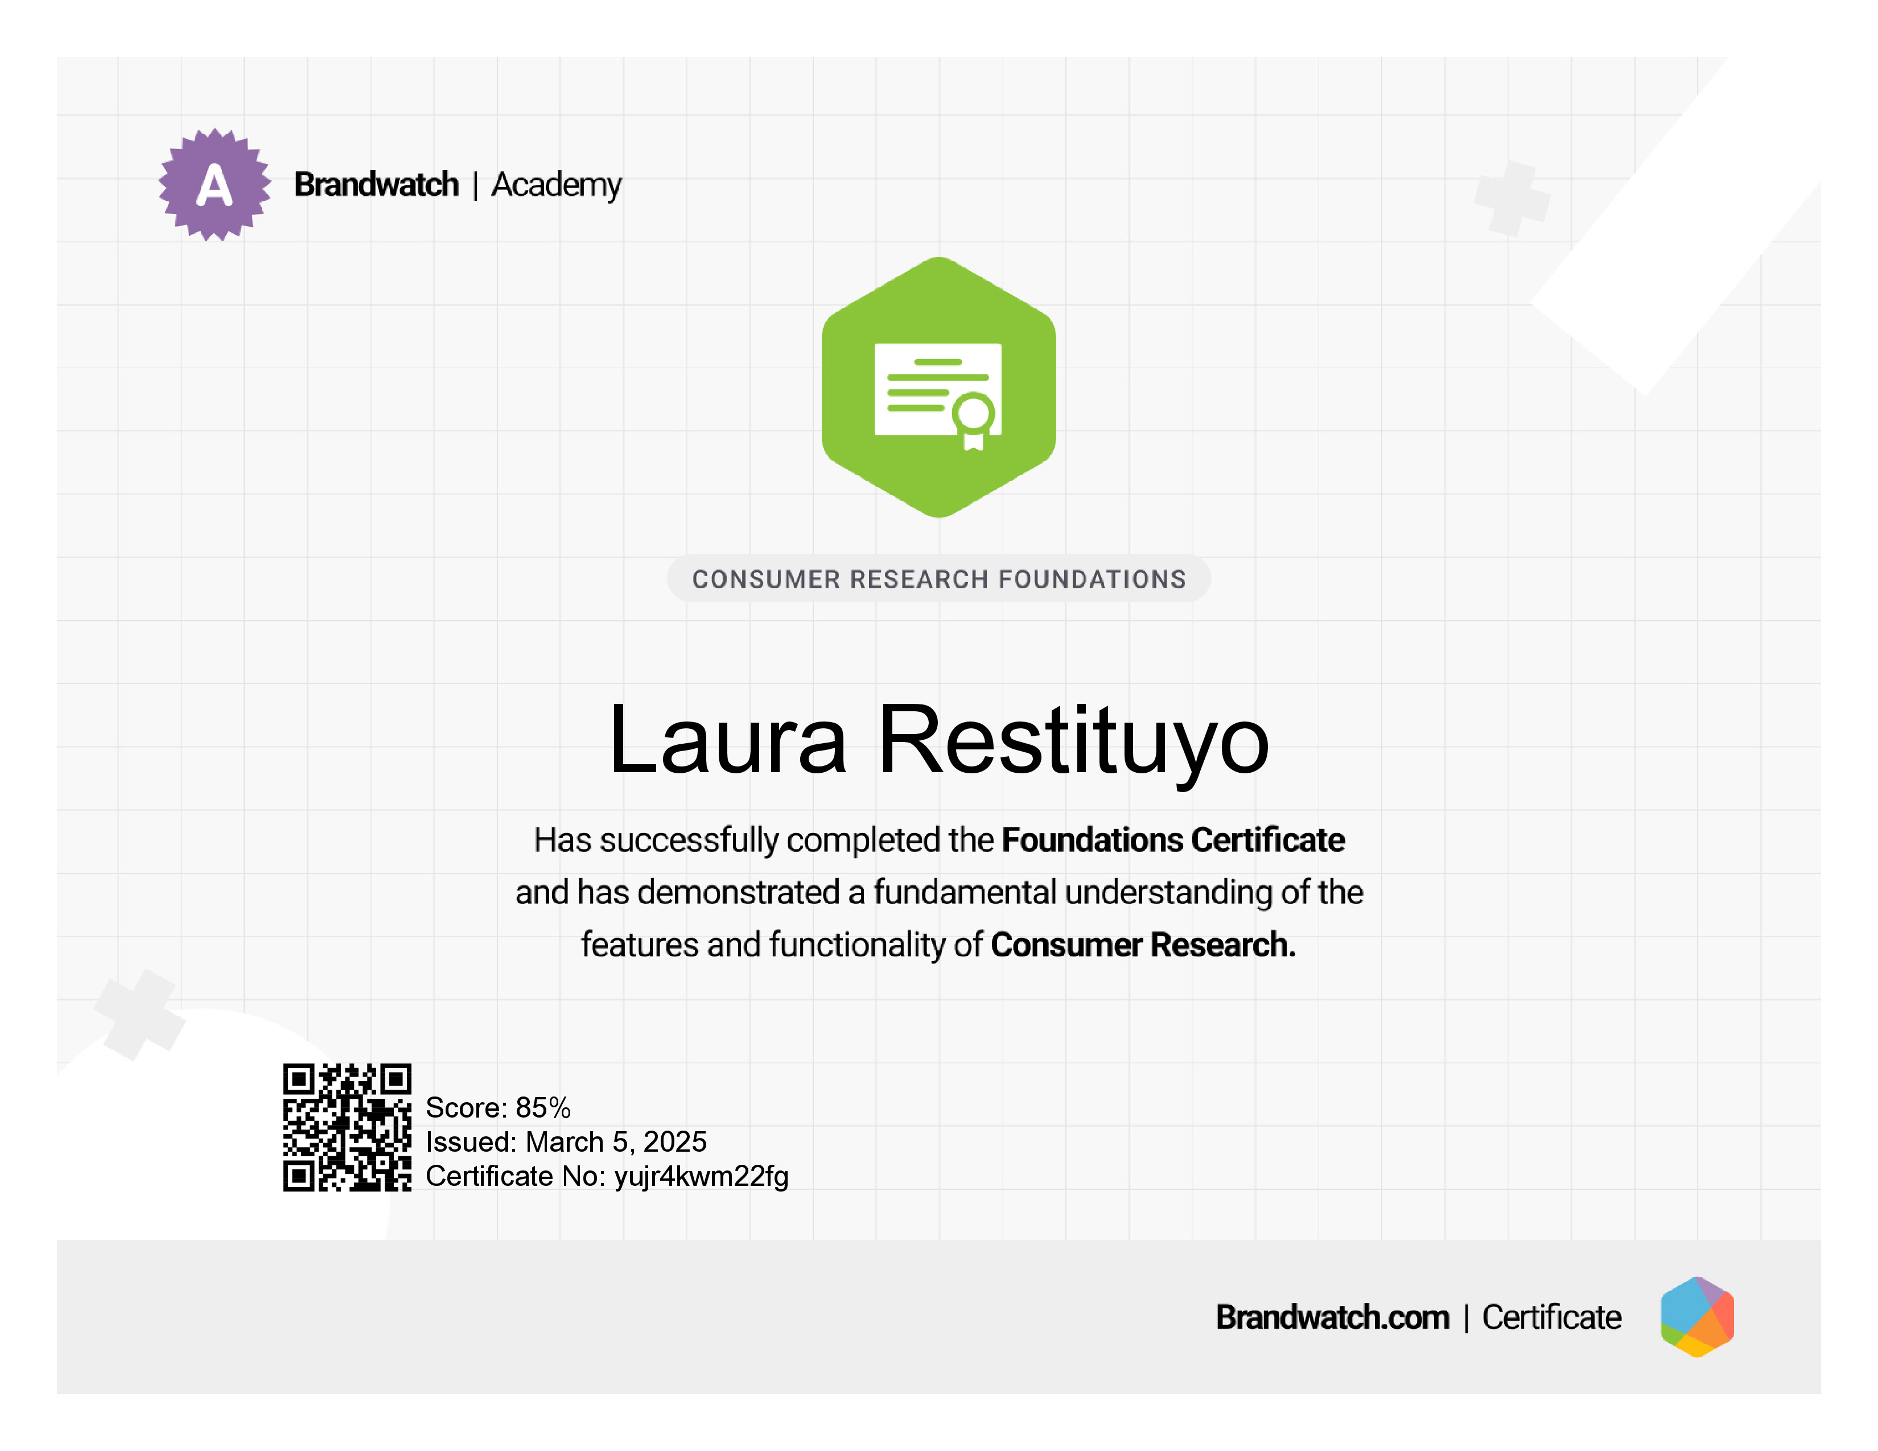Viewport: 1878px width, 1451px height.
Task: Click the Foundations Certificate bold text
Action: click(1173, 840)
